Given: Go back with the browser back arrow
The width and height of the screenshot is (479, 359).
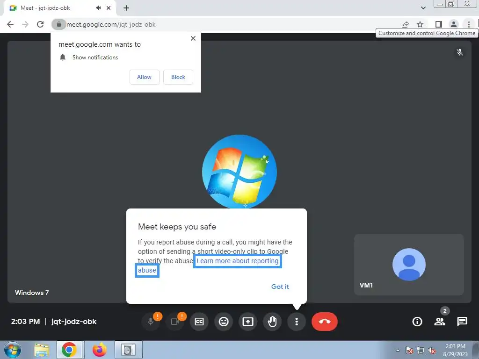Looking at the screenshot, I should 10,24.
